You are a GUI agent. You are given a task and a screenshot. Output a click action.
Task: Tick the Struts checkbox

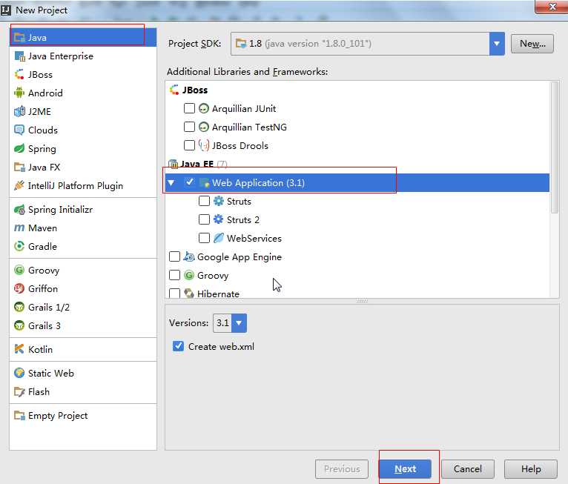(204, 201)
